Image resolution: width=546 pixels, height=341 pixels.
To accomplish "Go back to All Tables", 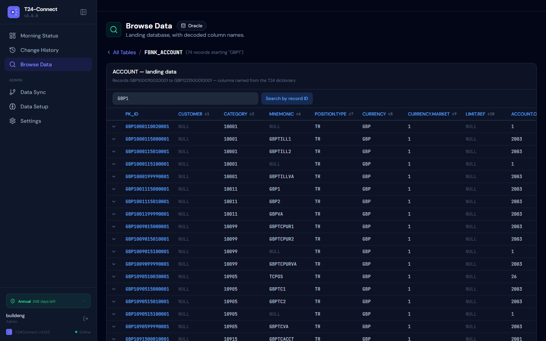I will (122, 52).
